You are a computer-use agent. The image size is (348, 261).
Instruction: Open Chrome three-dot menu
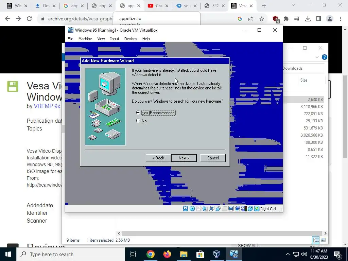tap(341, 19)
